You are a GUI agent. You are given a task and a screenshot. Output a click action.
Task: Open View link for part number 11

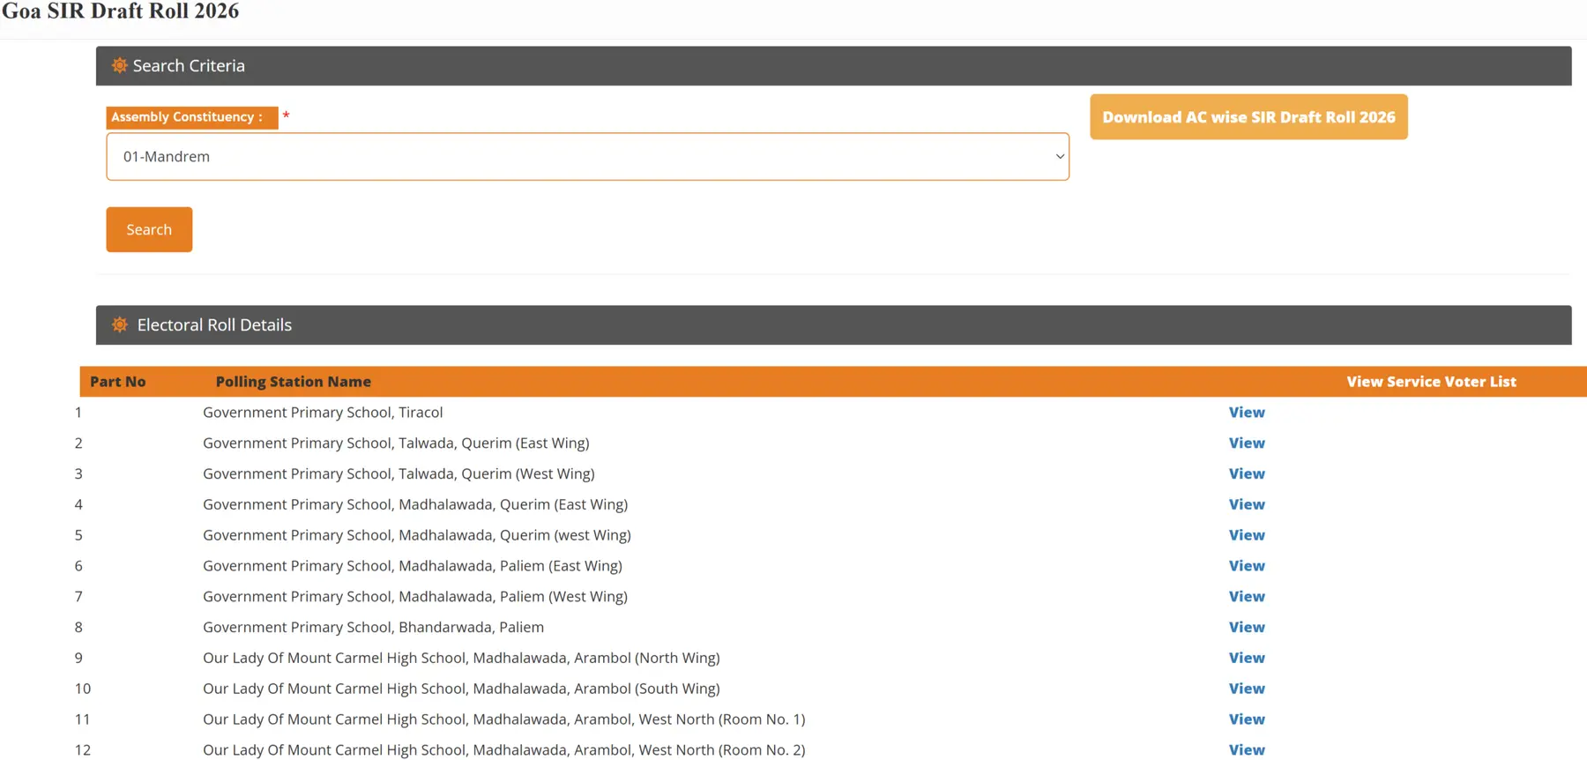1247,719
